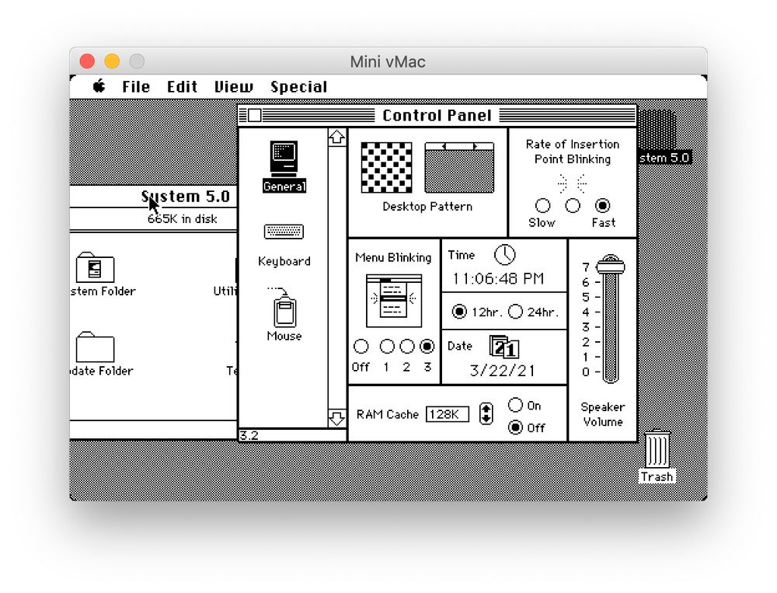Click the previous pattern left arrow
The height and width of the screenshot is (593, 777).
coord(443,146)
